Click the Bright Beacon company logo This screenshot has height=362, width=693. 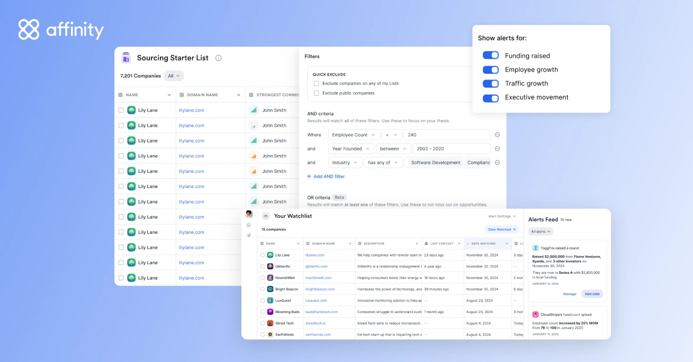(x=270, y=289)
